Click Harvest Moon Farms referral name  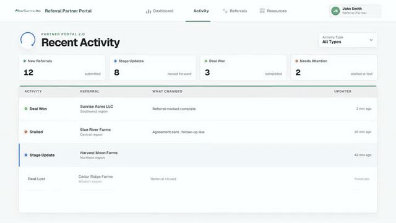point(99,153)
